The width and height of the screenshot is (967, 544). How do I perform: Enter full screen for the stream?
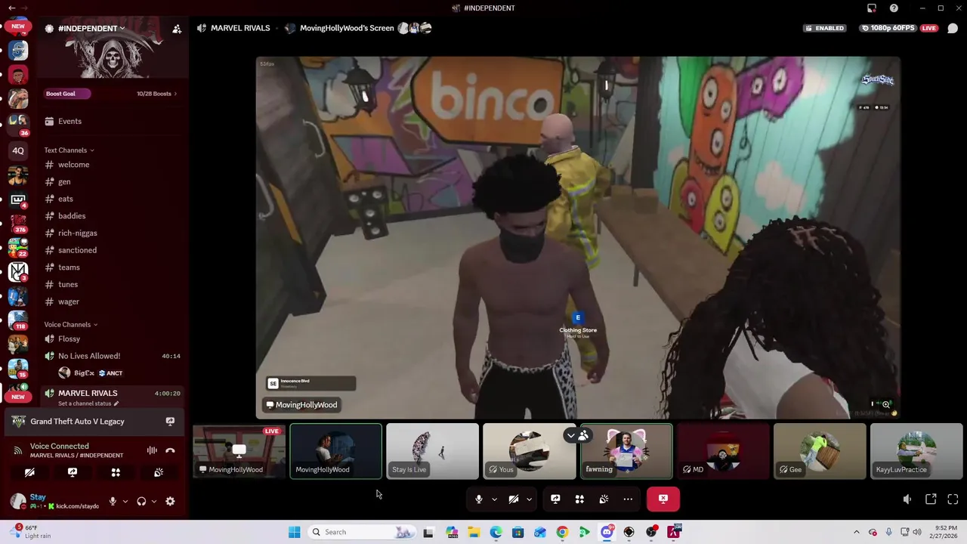tap(953, 499)
